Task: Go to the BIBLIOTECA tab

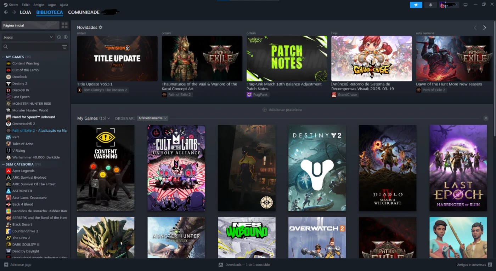Action: 50,12
